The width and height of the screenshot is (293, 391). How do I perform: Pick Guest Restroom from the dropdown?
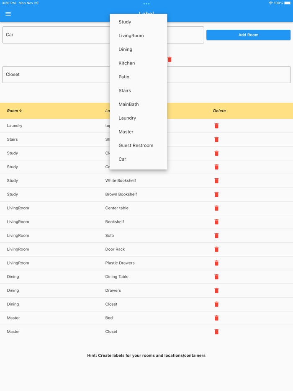coord(136,146)
